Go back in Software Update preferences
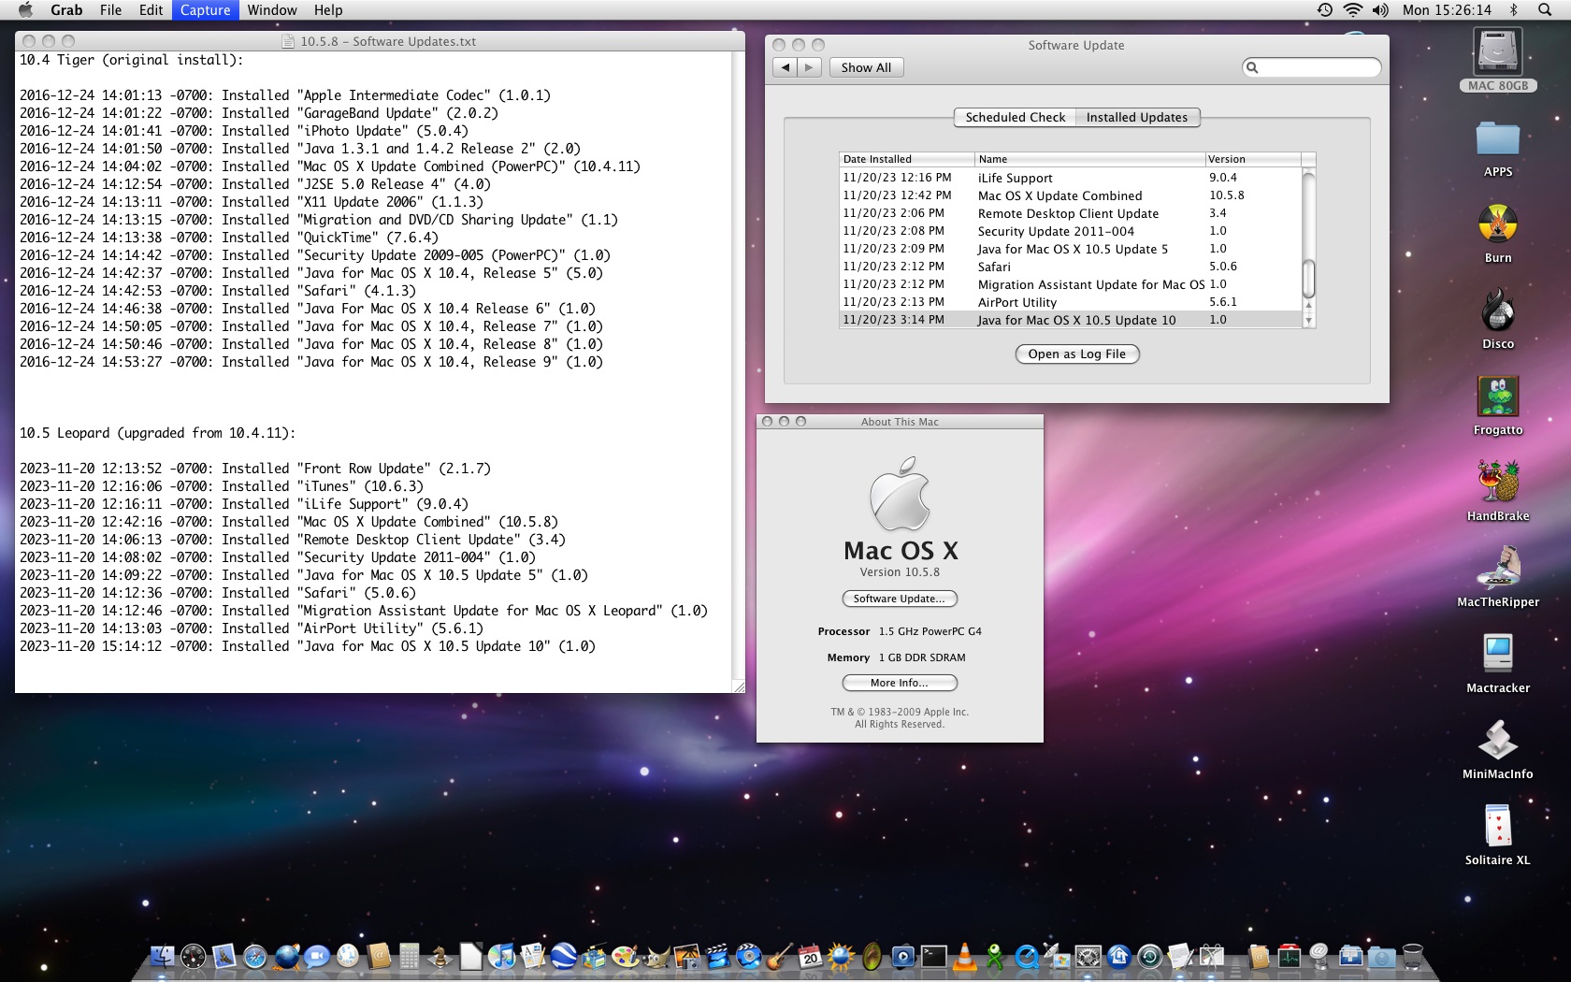1571x982 pixels. tap(785, 67)
